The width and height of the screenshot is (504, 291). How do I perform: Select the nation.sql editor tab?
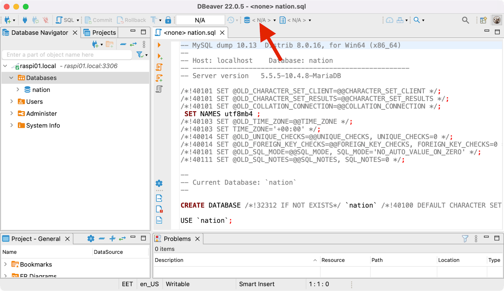click(190, 33)
